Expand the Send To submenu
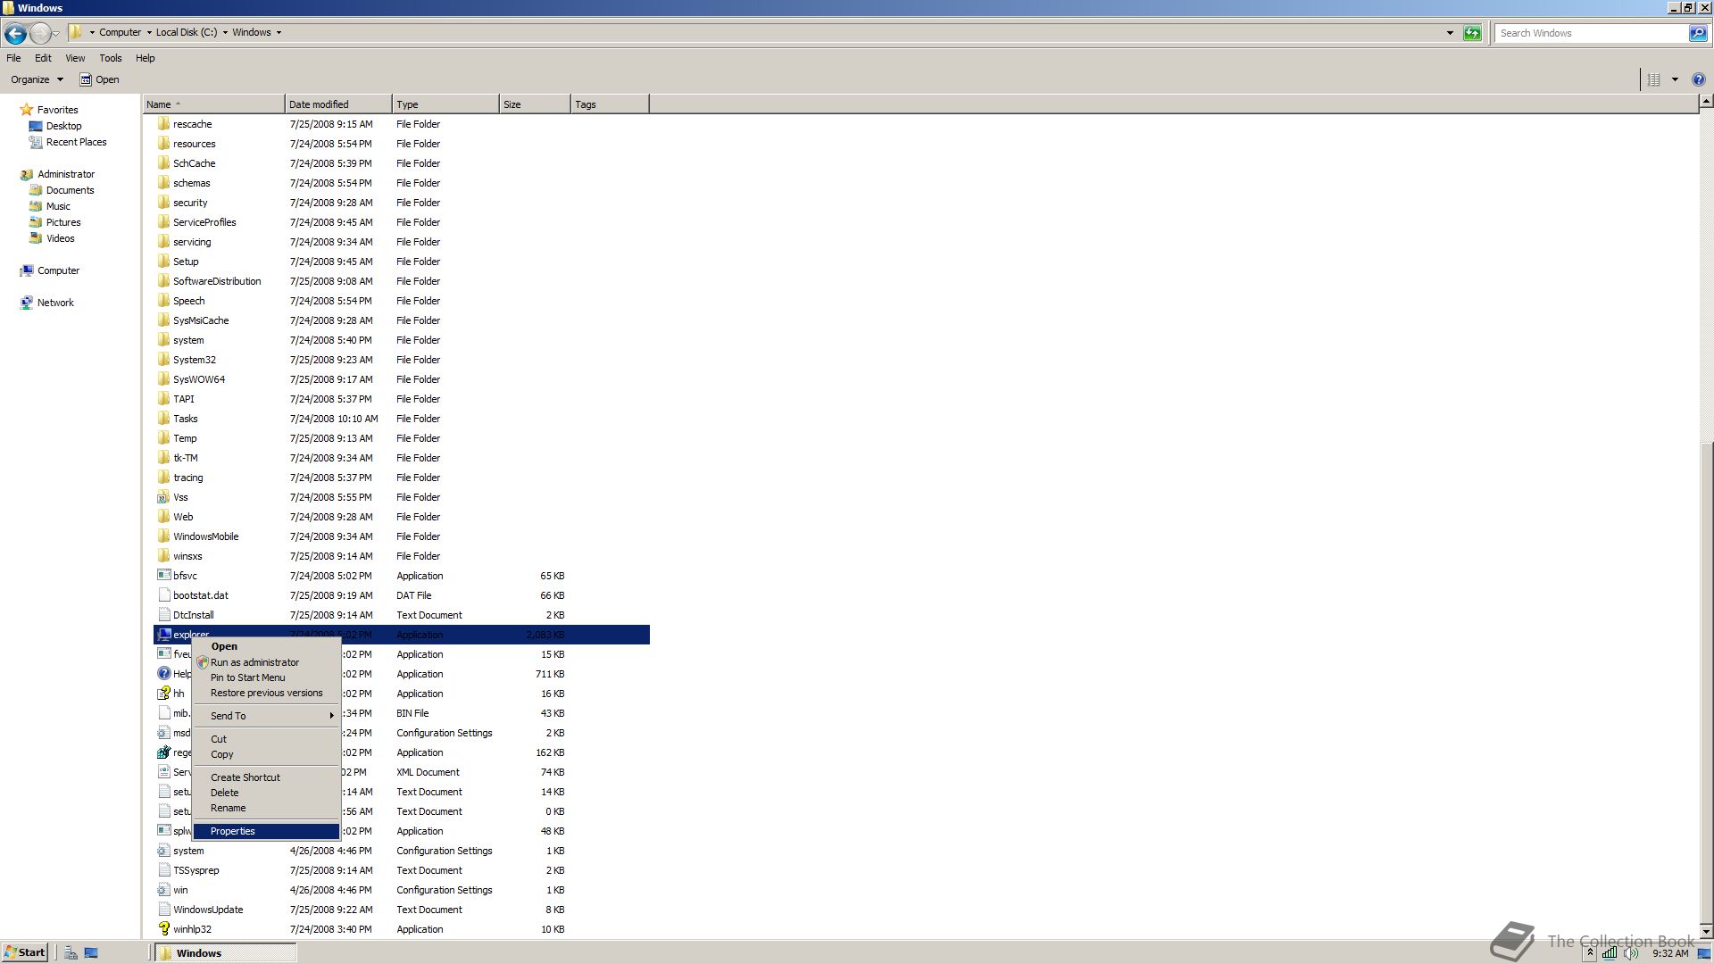 point(267,716)
